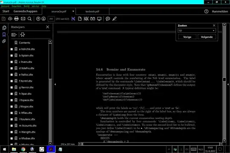Open the Venster menu
This screenshot has width=230, height=153.
tap(35, 6)
